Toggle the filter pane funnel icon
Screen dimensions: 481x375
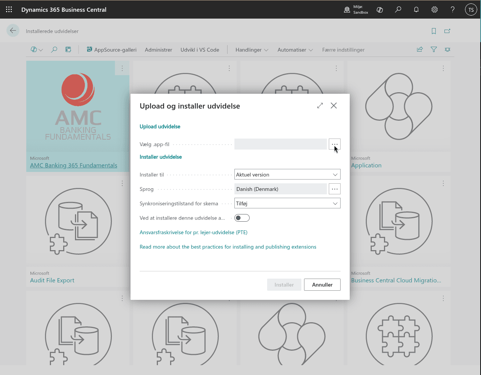(x=434, y=49)
